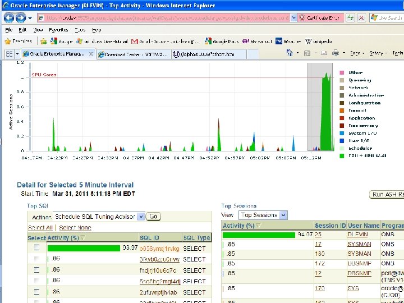404x303 pixels.
Task: Click the Add to Favorites Bar icon
Action: (44, 41)
